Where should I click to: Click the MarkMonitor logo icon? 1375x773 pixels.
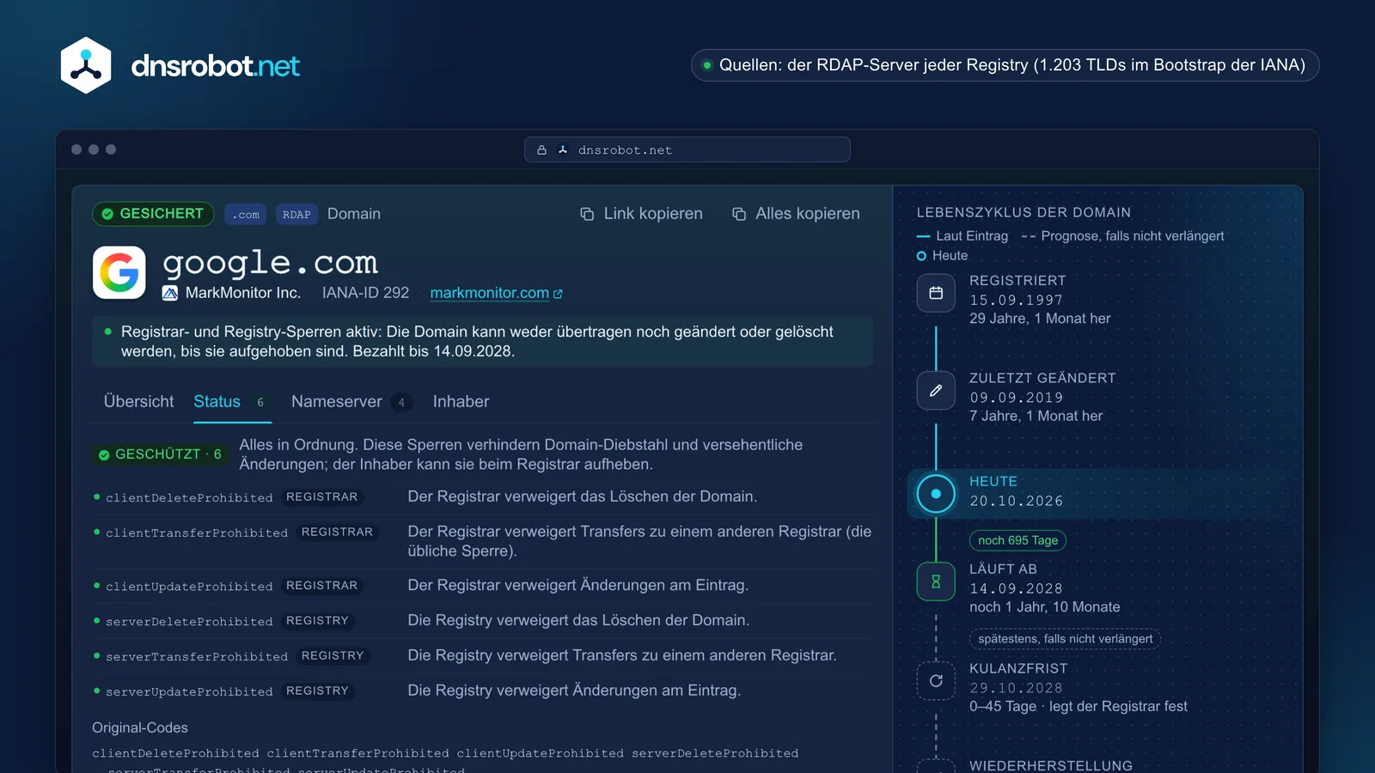170,293
